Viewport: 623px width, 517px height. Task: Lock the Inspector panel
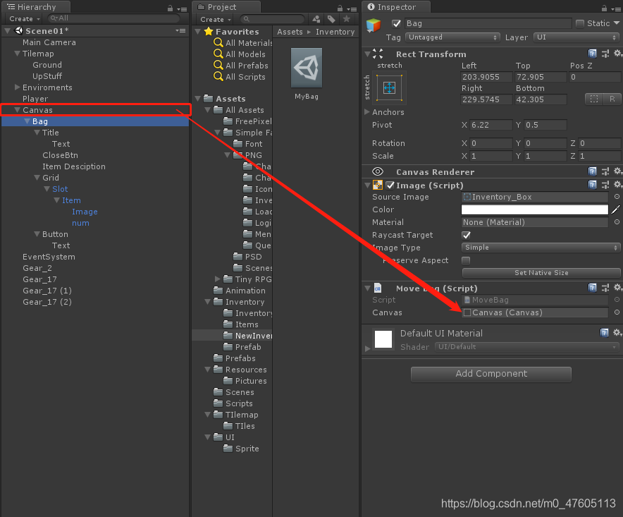[604, 8]
